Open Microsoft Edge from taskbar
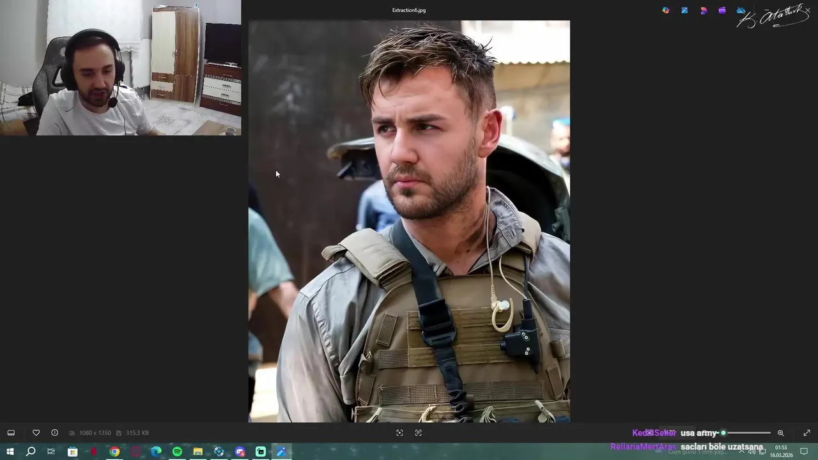The height and width of the screenshot is (460, 818). pos(157,452)
